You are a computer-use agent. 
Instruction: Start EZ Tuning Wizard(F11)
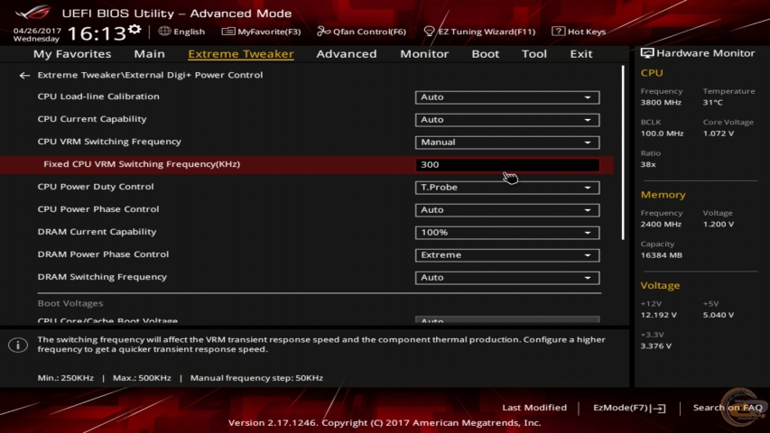click(x=479, y=32)
